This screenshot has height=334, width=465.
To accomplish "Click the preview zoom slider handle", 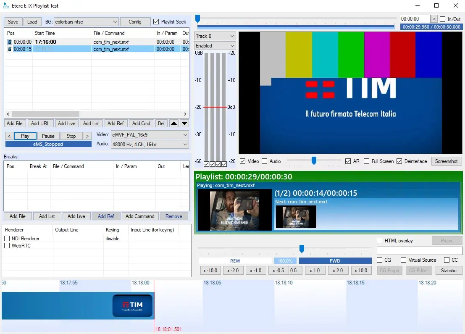I will point(313,160).
